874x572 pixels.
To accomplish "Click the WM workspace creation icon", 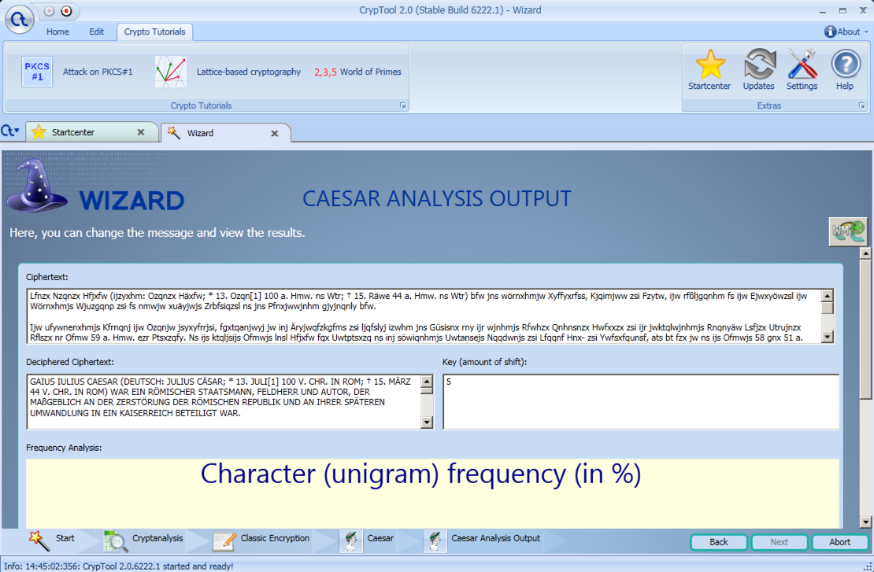I will coord(848,231).
